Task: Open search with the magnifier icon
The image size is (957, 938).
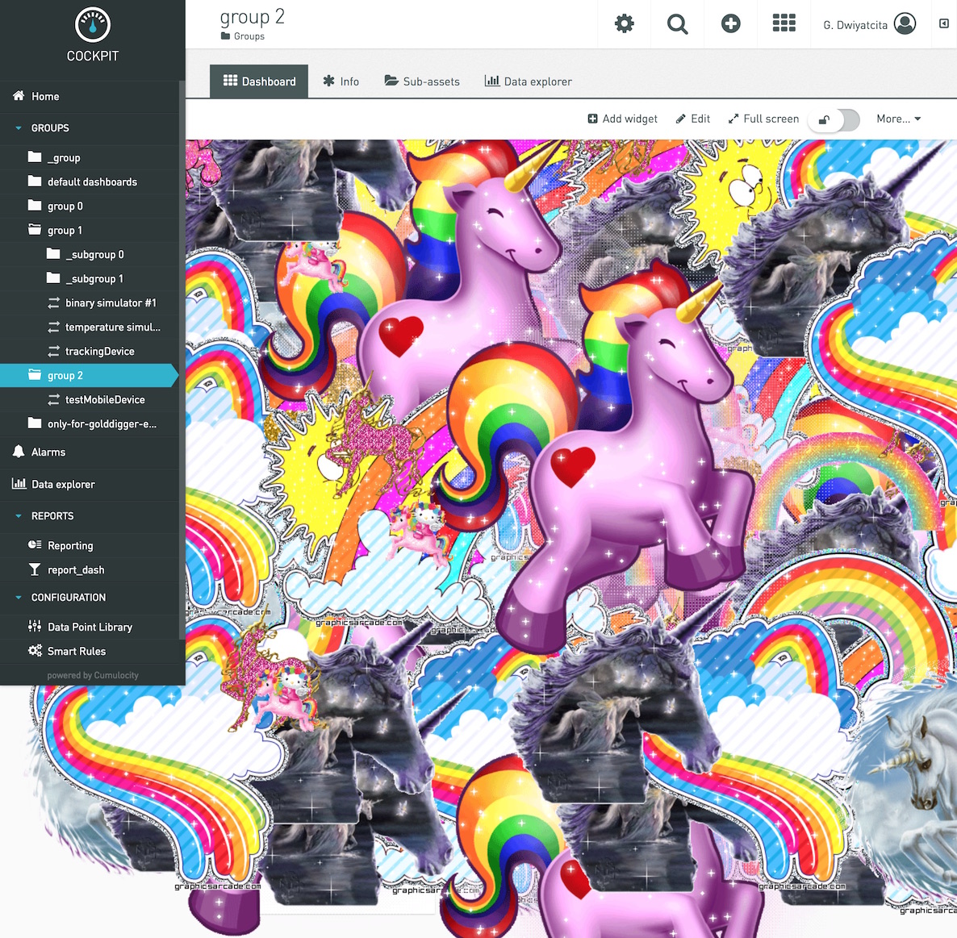Action: (677, 23)
